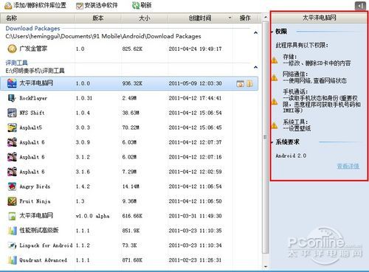This screenshot has height=272, width=369.
Task: Click NFS Shift name text
Action: (x=32, y=113)
